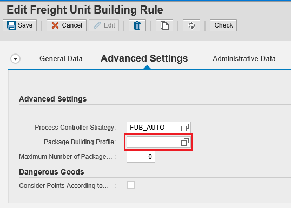Focus the Maximum Number of Package field

(x=141, y=157)
